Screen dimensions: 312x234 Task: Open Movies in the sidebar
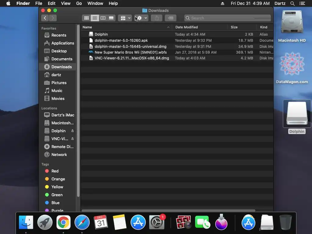point(57,99)
